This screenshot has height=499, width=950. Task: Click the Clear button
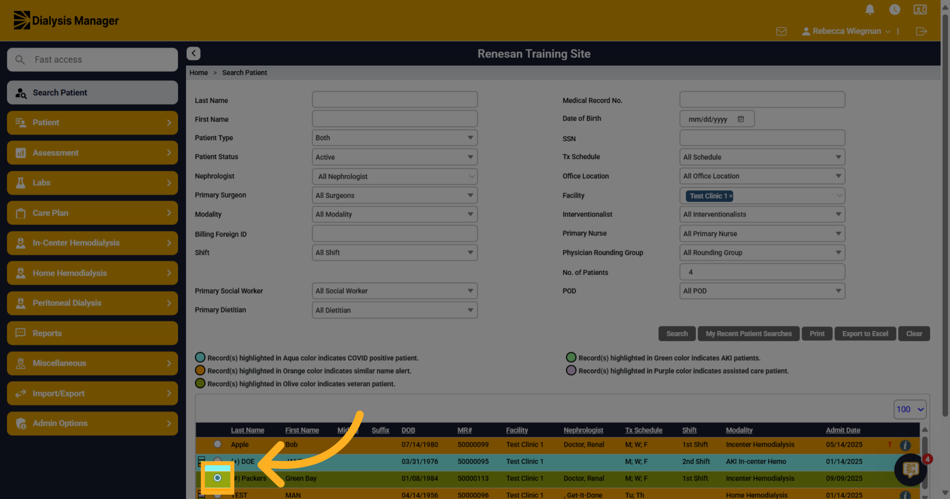pos(914,334)
